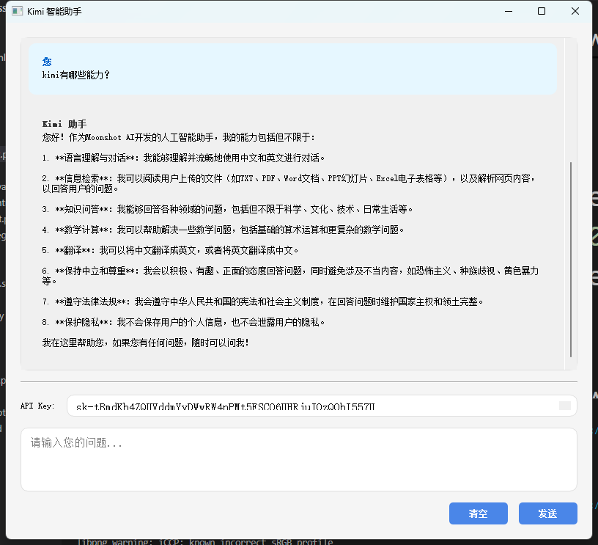
Task: Click the small button inside API Key field
Action: pos(565,406)
